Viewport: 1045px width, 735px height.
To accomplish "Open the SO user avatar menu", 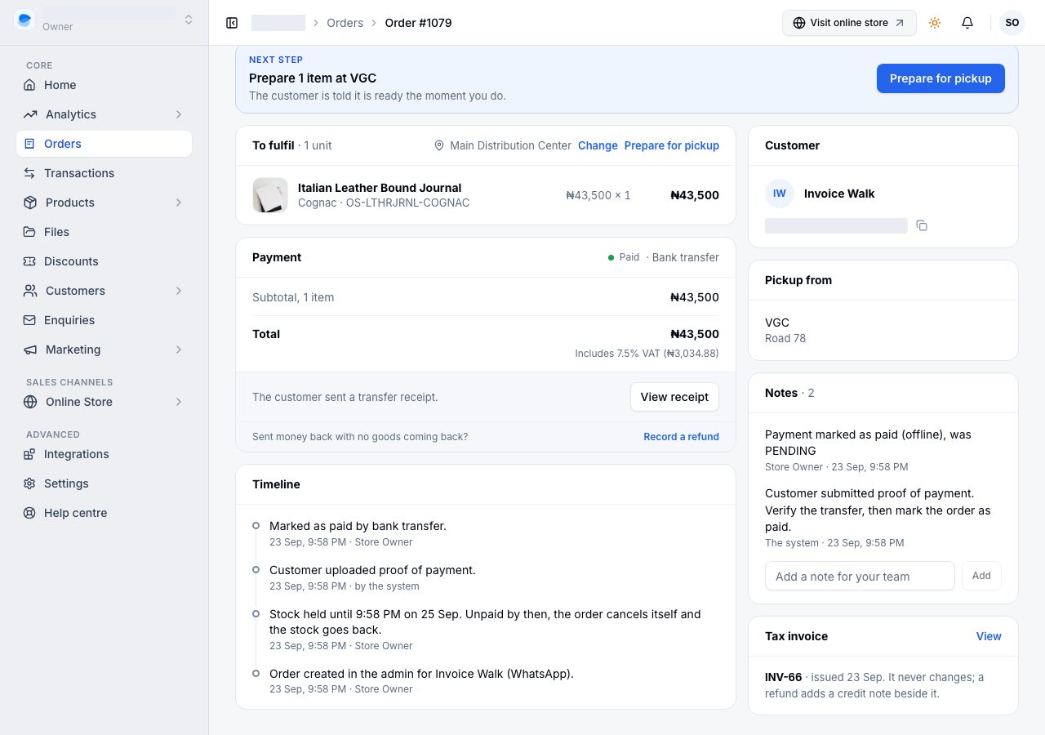I will click(1012, 23).
